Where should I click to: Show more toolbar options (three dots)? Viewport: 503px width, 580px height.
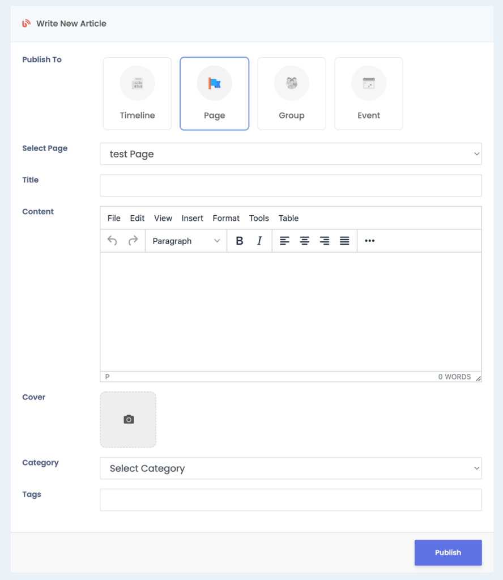pos(369,241)
